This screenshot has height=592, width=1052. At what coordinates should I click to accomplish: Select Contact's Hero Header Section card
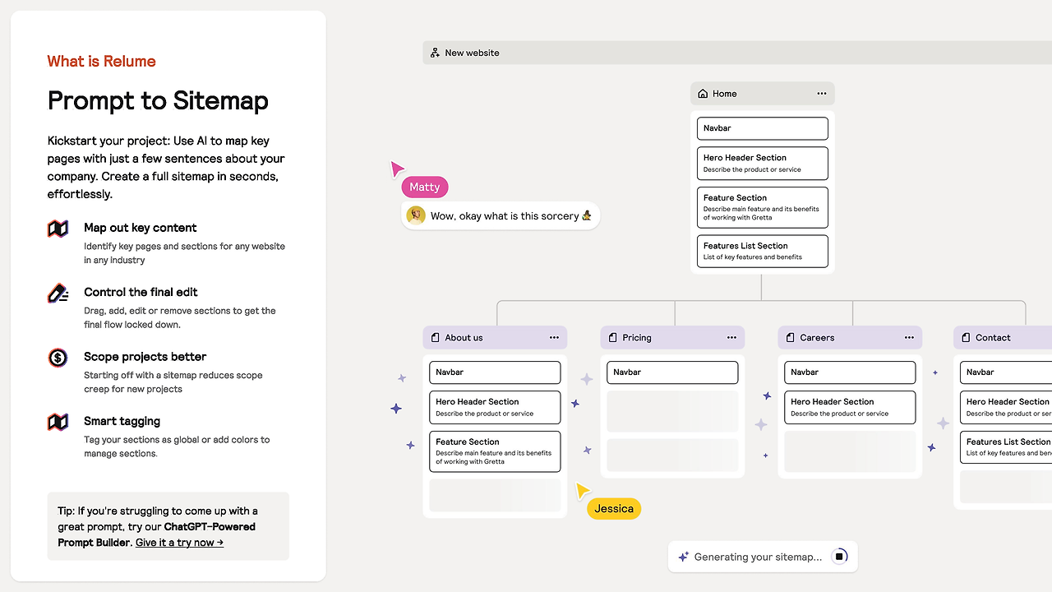(x=1006, y=407)
